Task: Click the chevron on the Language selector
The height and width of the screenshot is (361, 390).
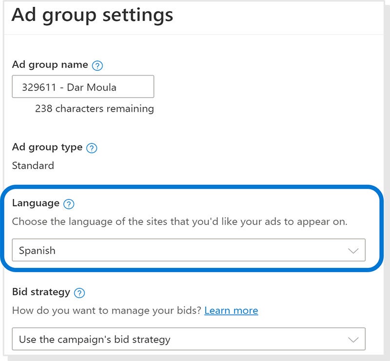Action: tap(353, 250)
